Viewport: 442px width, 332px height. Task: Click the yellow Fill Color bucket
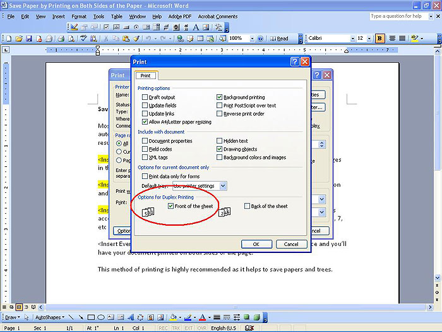(173, 317)
